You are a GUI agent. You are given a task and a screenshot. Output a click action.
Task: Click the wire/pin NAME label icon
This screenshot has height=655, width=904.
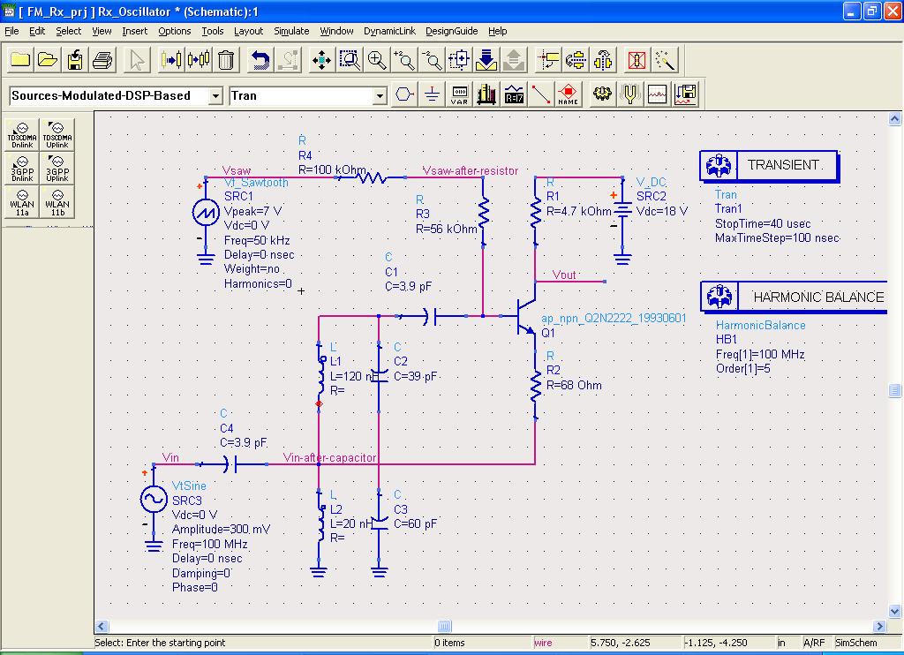point(568,94)
